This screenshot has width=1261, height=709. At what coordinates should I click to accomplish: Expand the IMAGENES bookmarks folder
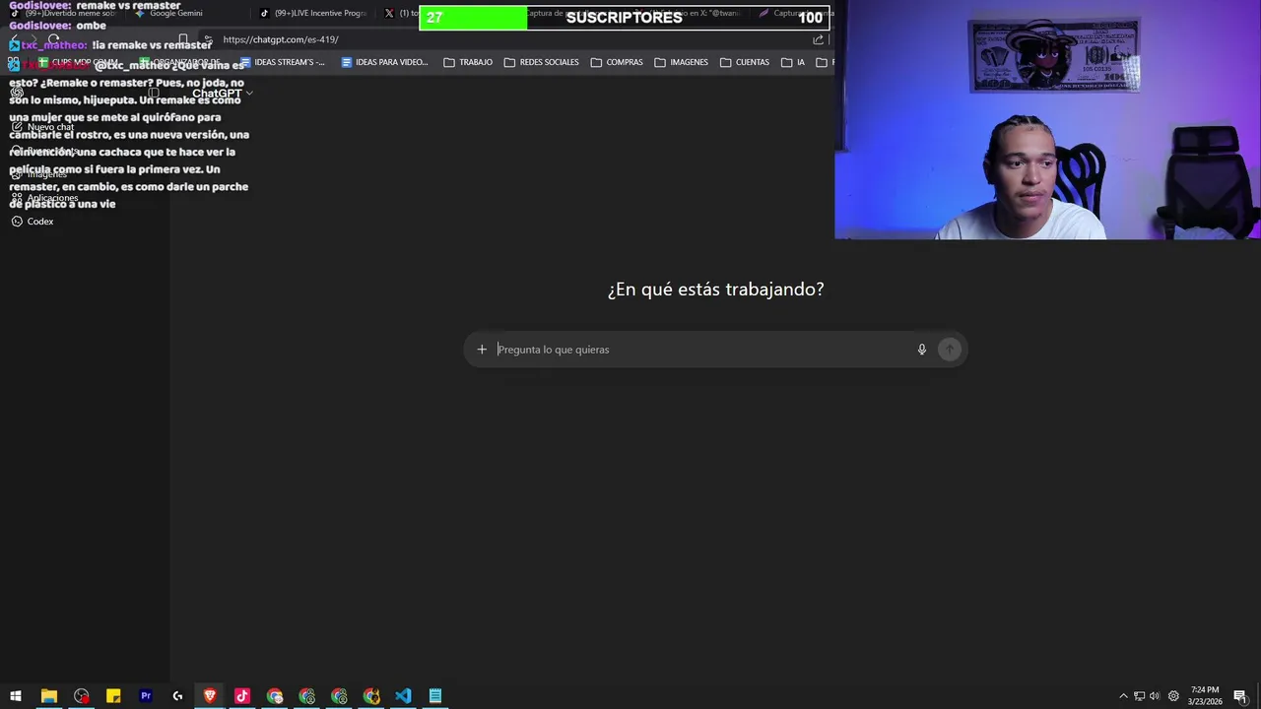pos(682,62)
